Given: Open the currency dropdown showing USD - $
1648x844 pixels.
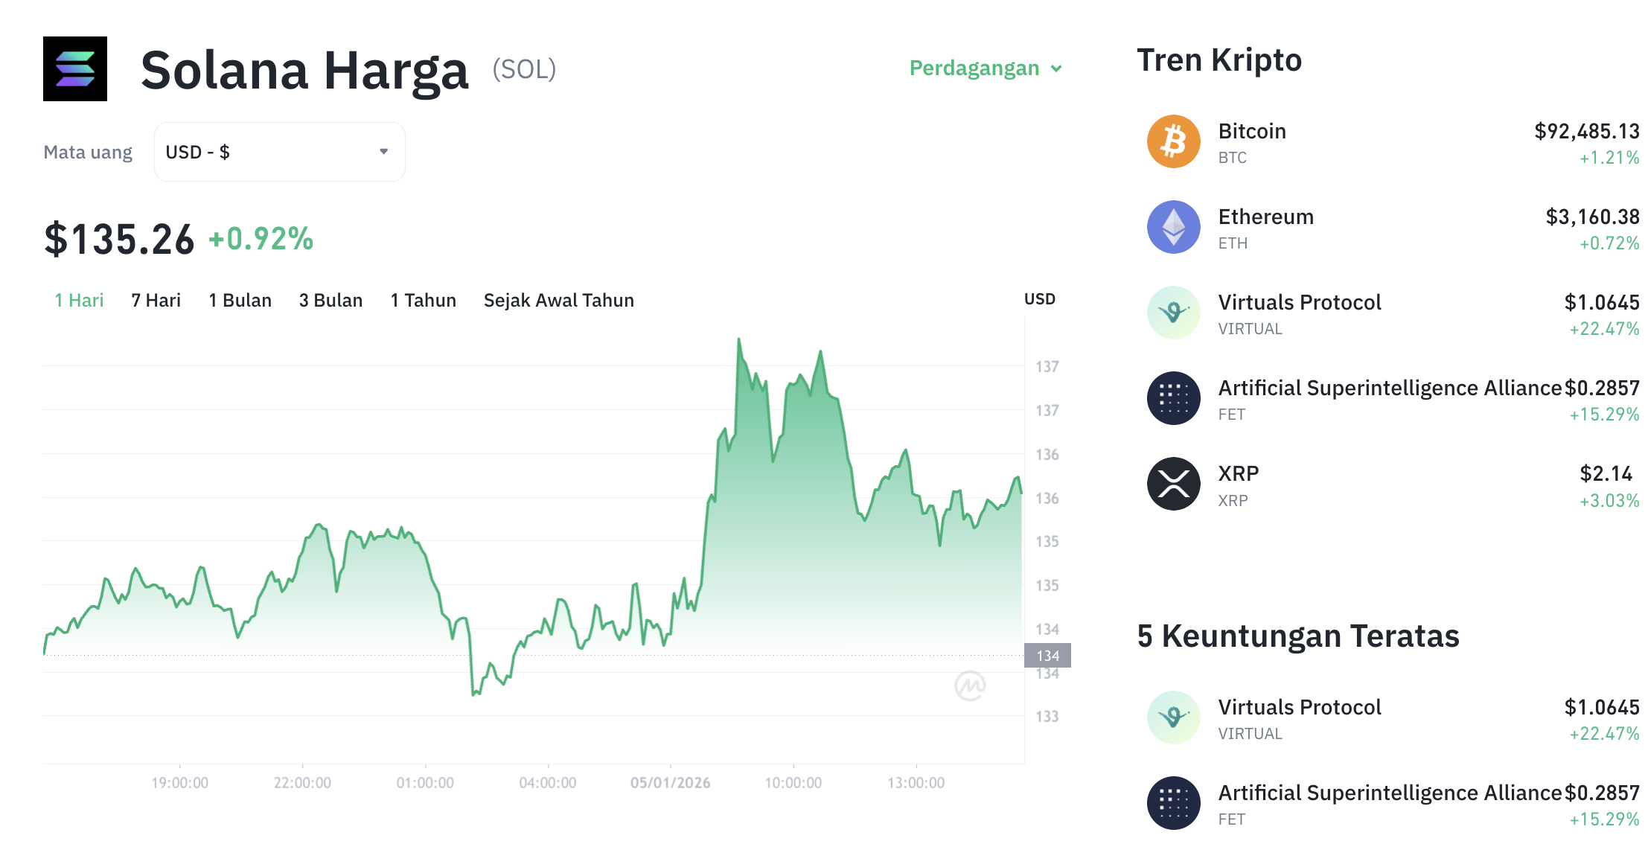Looking at the screenshot, I should pos(279,151).
